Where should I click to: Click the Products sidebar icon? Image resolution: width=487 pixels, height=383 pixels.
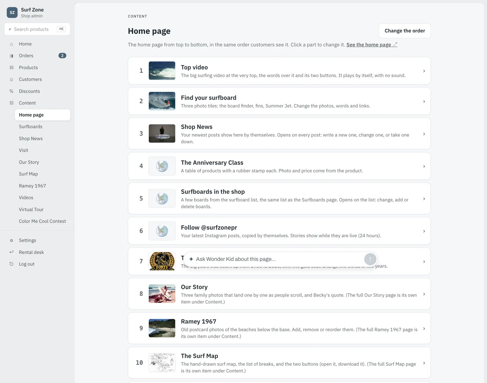[x=12, y=68]
